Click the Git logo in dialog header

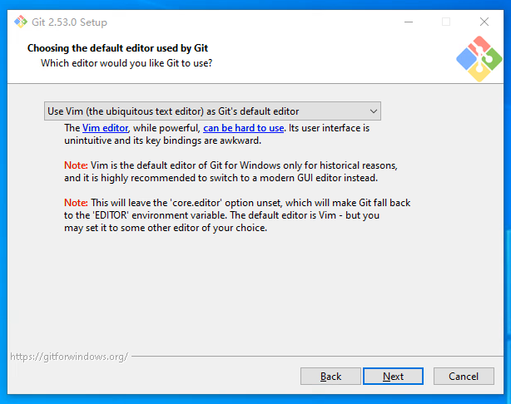(479, 59)
